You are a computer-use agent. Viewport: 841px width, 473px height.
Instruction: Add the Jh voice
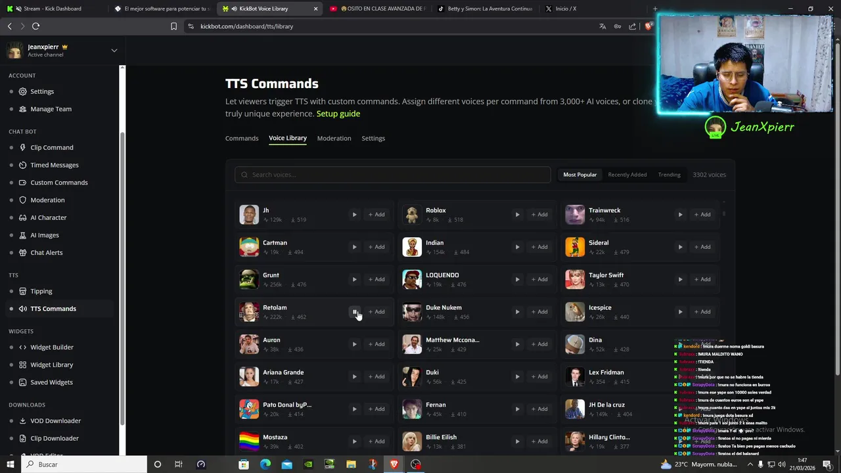coord(376,214)
